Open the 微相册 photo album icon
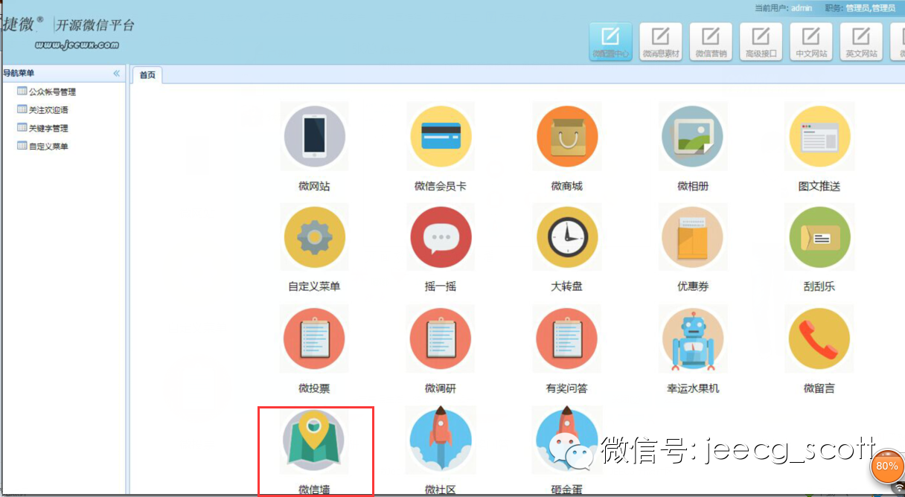 click(x=693, y=135)
